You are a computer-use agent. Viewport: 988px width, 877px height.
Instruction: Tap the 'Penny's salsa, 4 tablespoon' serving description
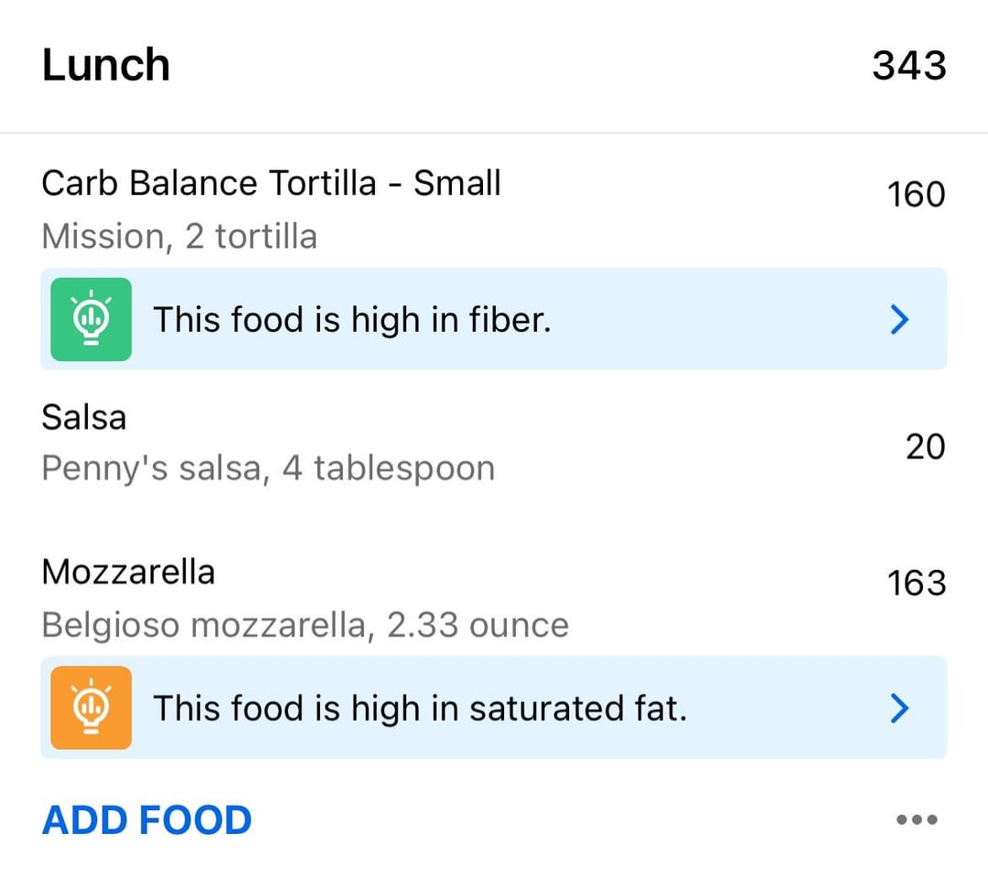click(x=268, y=469)
